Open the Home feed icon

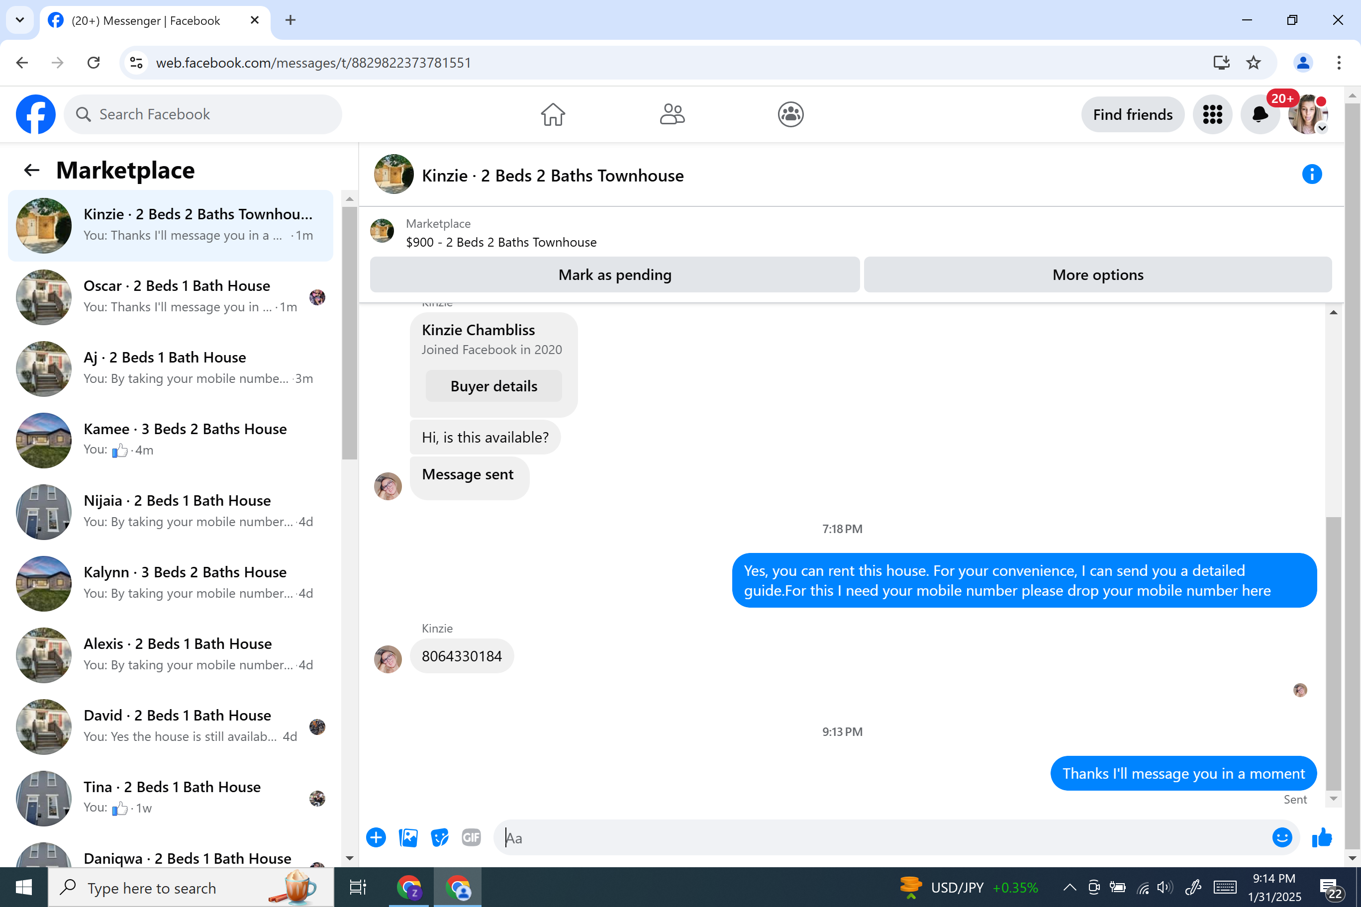pos(553,114)
